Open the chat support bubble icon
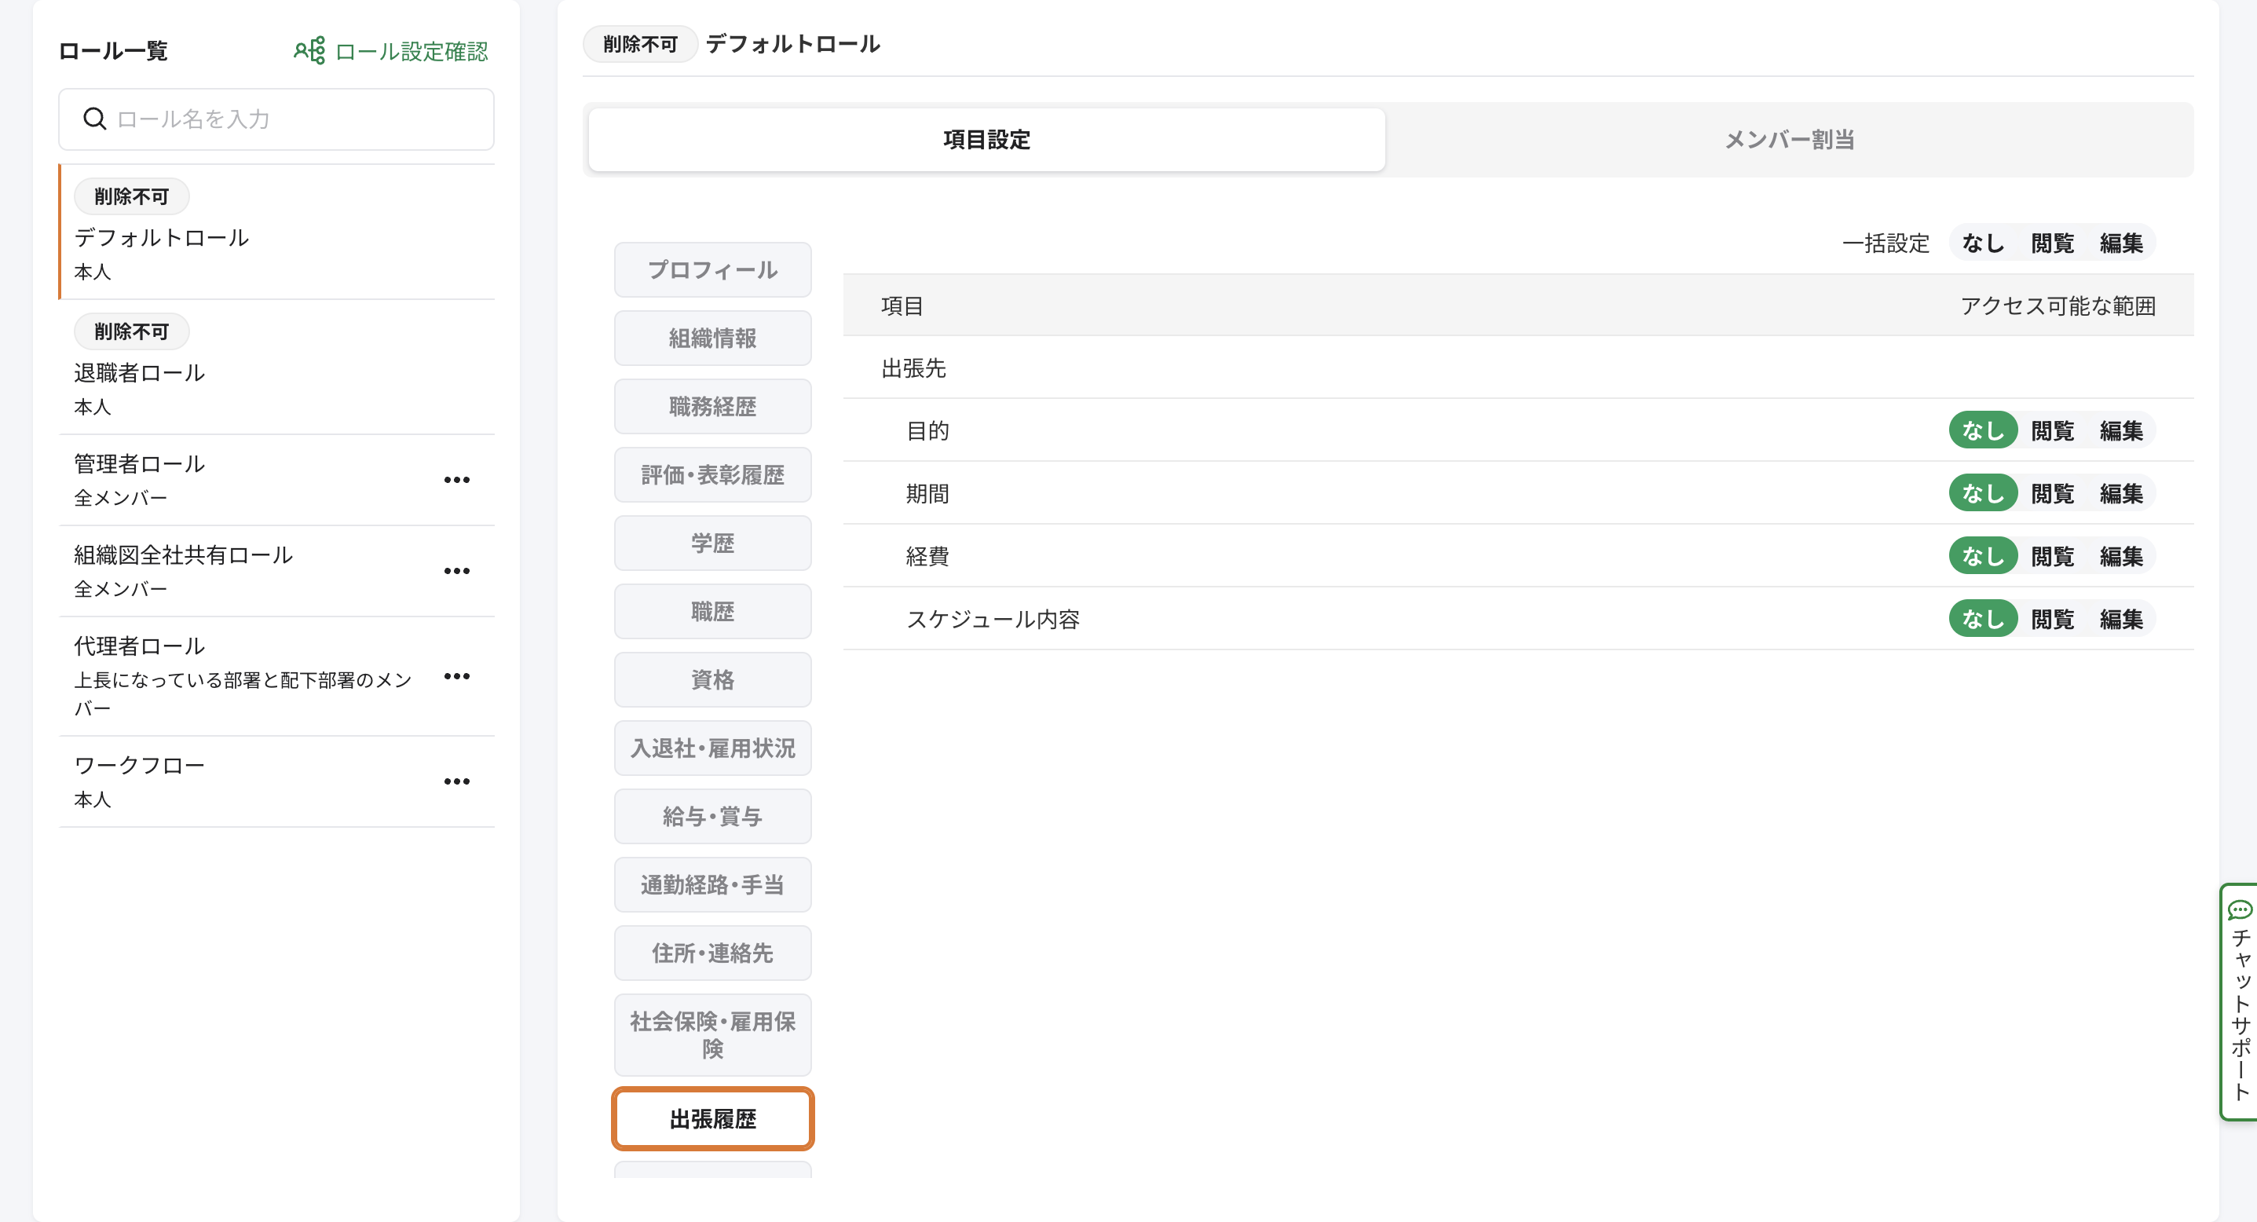This screenshot has width=2257, height=1222. tap(2240, 910)
